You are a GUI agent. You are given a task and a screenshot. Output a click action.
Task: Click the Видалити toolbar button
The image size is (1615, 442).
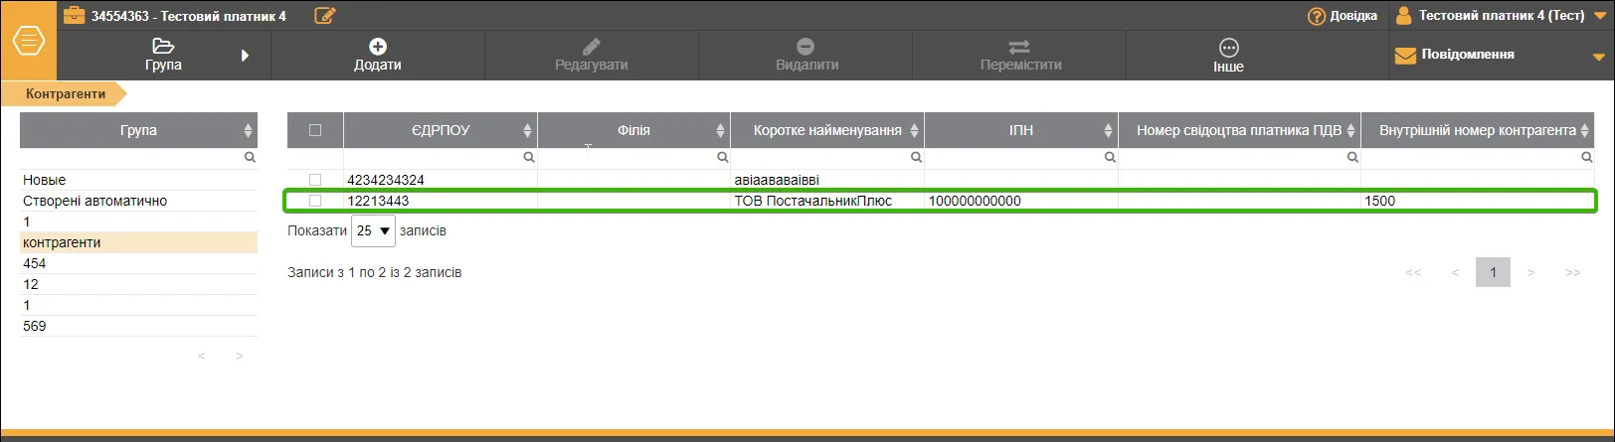coord(807,56)
